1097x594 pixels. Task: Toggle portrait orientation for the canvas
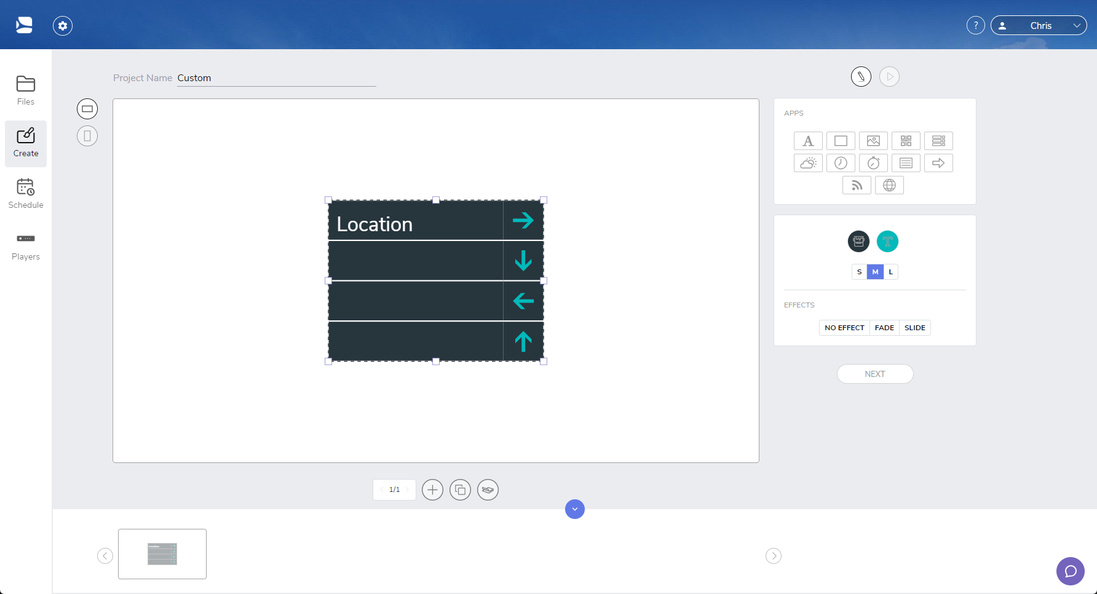tap(87, 136)
